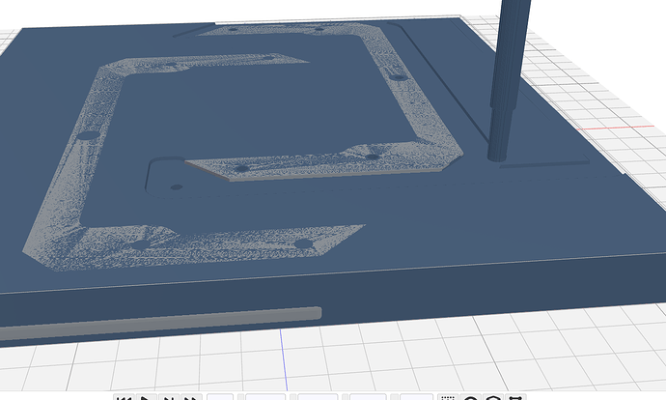Click the rightmost icon in bottom toolbar

[x=515, y=397]
